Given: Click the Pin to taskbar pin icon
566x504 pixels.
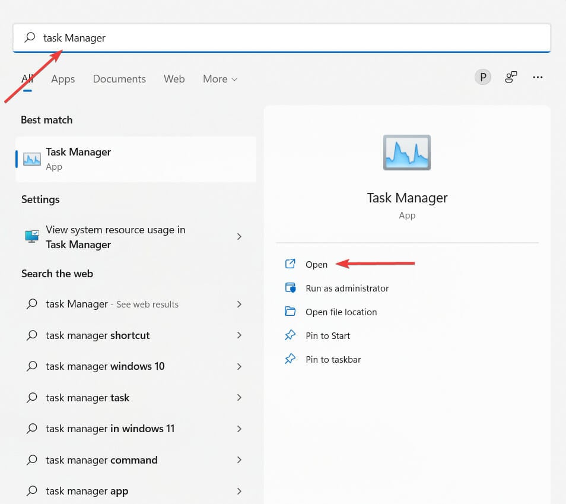Looking at the screenshot, I should [290, 359].
